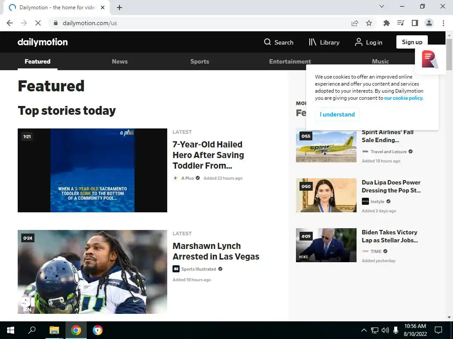The height and width of the screenshot is (339, 453).
Task: Click the Travel and Leisure channel name
Action: click(388, 152)
